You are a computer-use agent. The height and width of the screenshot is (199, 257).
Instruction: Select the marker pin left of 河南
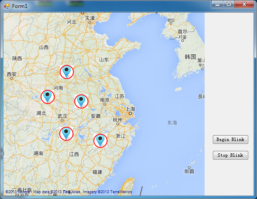click(47, 97)
